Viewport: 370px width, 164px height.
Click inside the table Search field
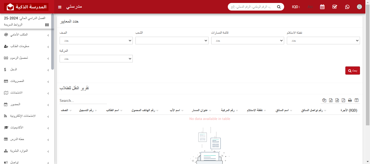81,100
